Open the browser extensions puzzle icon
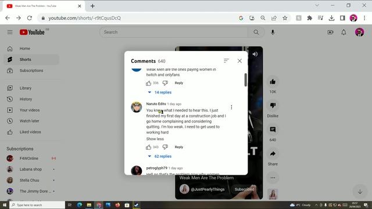 pyautogui.click(x=310, y=18)
